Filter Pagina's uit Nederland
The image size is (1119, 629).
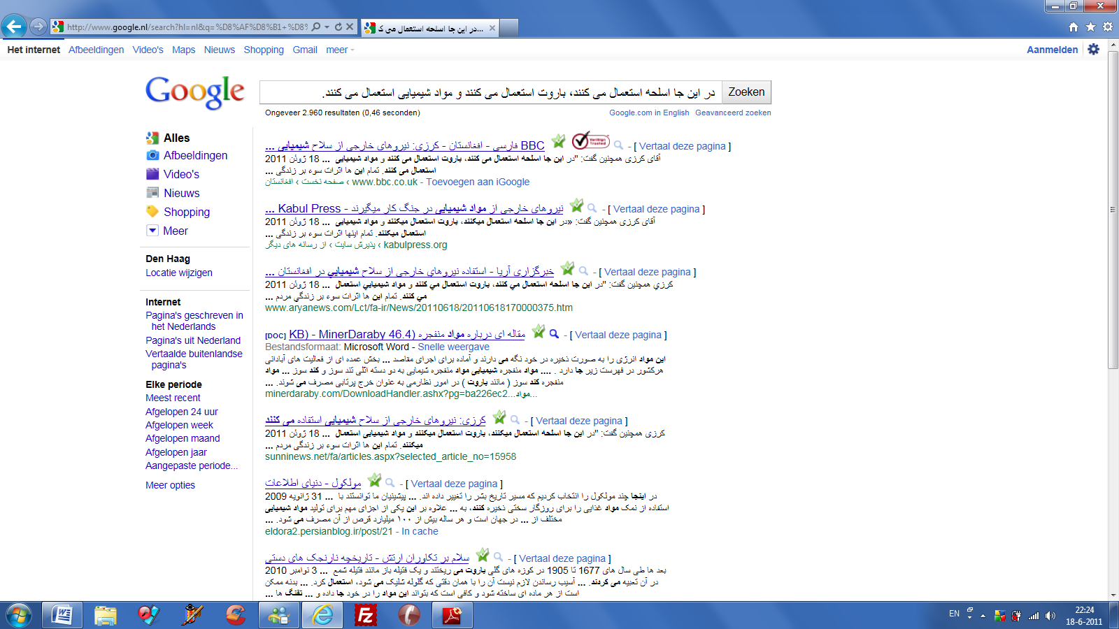pyautogui.click(x=193, y=340)
